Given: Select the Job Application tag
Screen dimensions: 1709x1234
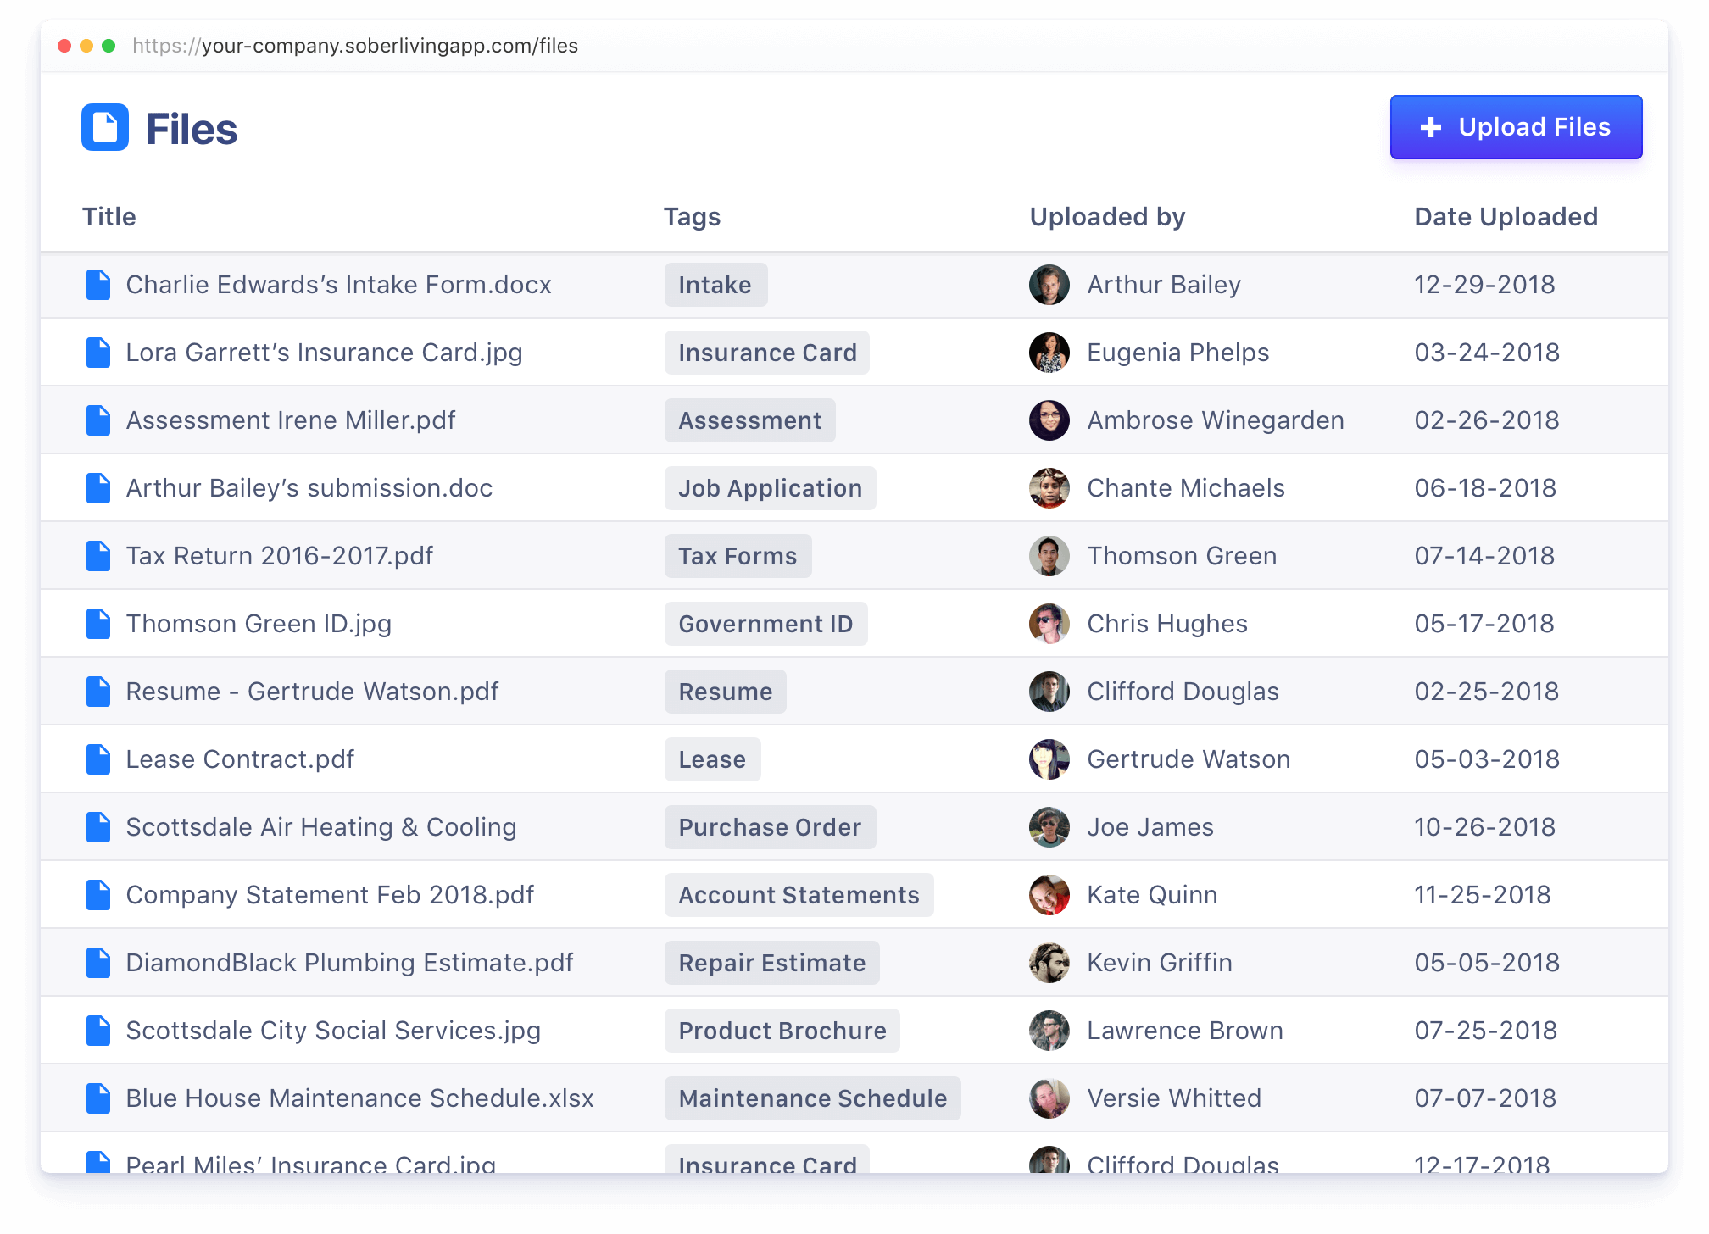Looking at the screenshot, I should [770, 488].
